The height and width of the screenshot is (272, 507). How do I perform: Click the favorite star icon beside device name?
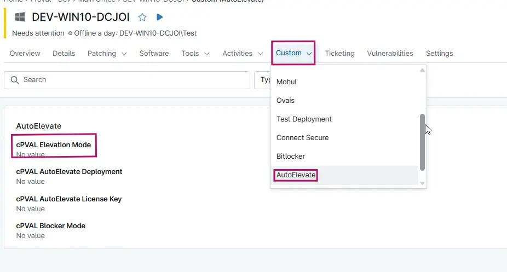tap(142, 17)
